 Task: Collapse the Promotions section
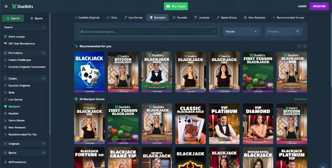click(44, 53)
